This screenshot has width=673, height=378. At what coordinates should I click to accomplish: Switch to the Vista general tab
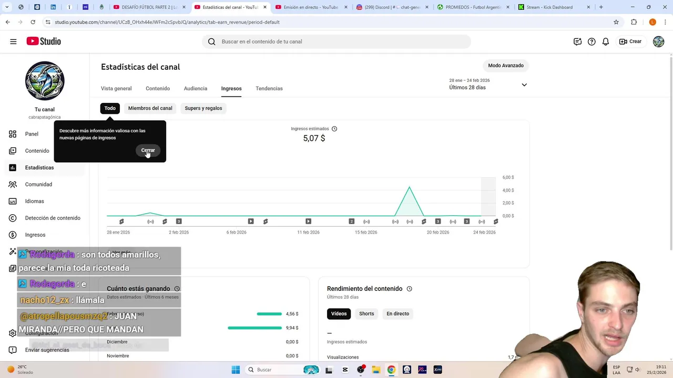tap(116, 89)
